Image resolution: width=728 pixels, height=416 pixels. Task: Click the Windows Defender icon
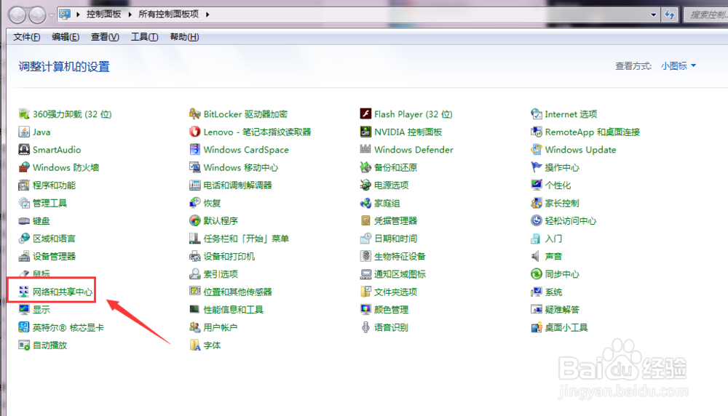(365, 149)
